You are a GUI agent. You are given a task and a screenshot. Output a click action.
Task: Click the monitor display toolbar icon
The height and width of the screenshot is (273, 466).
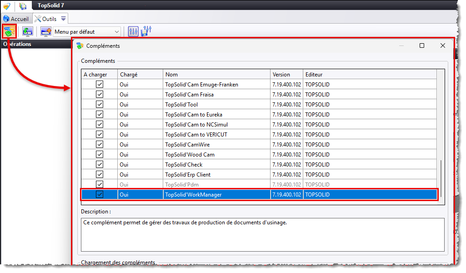pyautogui.click(x=28, y=31)
